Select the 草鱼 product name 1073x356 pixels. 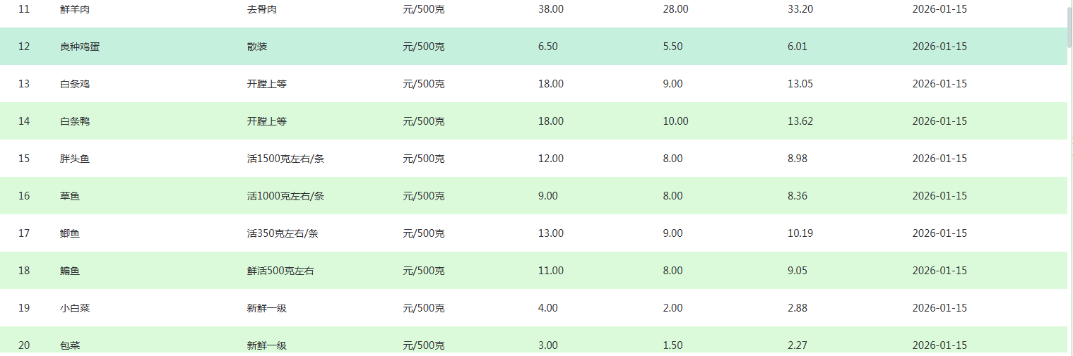(70, 196)
